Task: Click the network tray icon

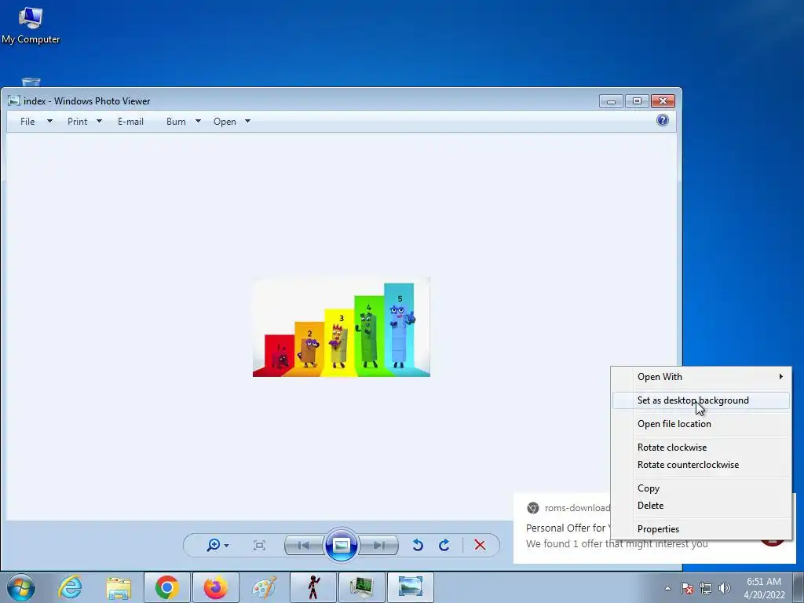Action: (706, 588)
